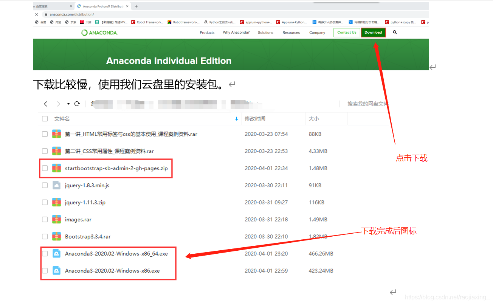Image resolution: width=493 pixels, height=304 pixels.
Task: Open the 京东 bookmark
Action: (x=71, y=22)
